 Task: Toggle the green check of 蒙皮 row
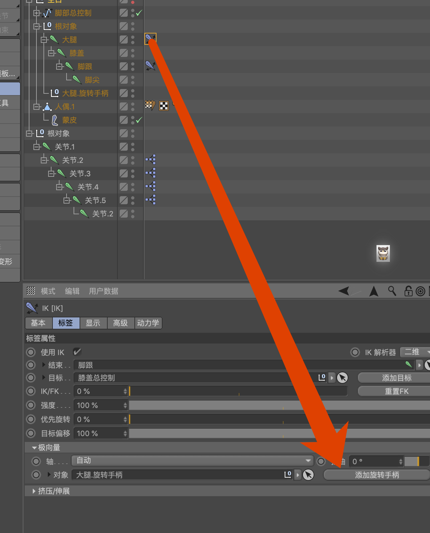click(x=139, y=120)
